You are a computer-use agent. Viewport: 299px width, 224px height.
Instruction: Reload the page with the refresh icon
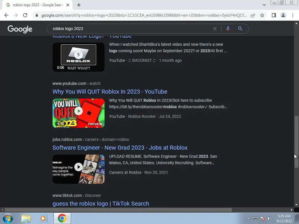[25, 15]
